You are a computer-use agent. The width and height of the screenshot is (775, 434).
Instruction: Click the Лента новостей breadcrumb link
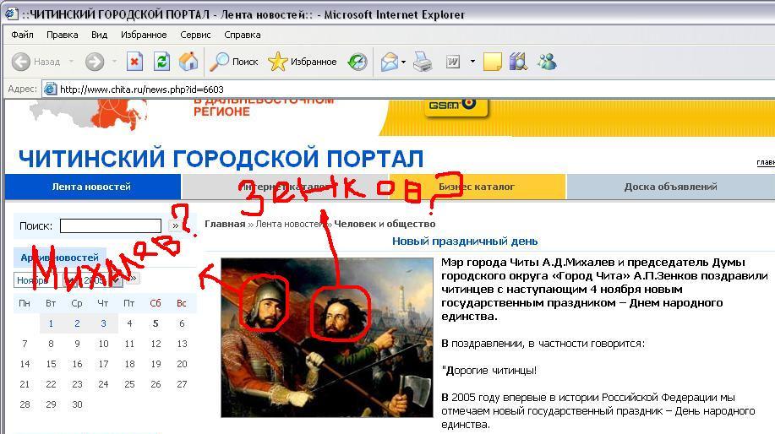[291, 224]
